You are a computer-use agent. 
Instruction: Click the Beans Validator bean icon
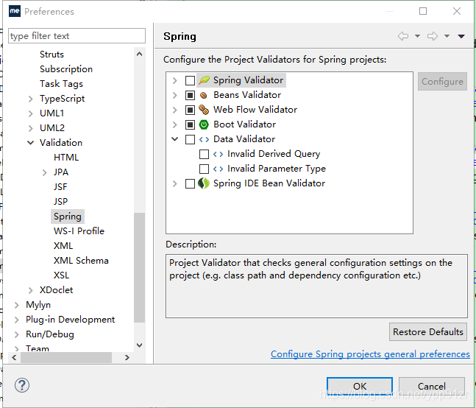tap(204, 96)
